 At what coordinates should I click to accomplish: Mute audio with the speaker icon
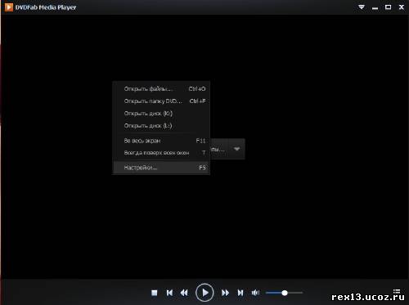[255, 293]
